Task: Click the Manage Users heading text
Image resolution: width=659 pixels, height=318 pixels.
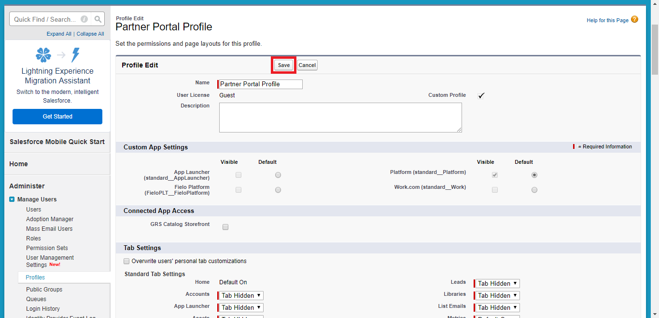Action: pyautogui.click(x=37, y=199)
